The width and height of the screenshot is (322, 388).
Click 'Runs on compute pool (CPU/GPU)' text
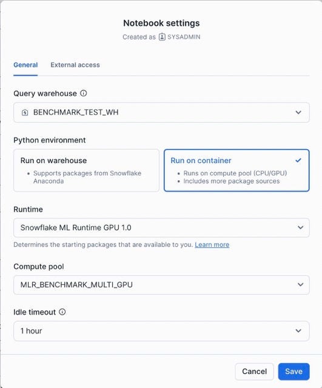[x=235, y=173]
